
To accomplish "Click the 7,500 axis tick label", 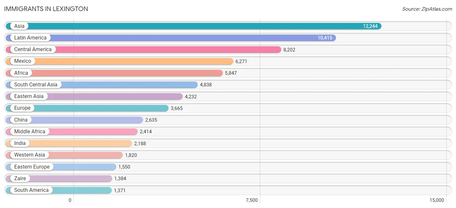I will 252,200.
